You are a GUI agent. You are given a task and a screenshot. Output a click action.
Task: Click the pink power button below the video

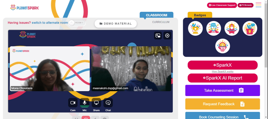(86, 117)
